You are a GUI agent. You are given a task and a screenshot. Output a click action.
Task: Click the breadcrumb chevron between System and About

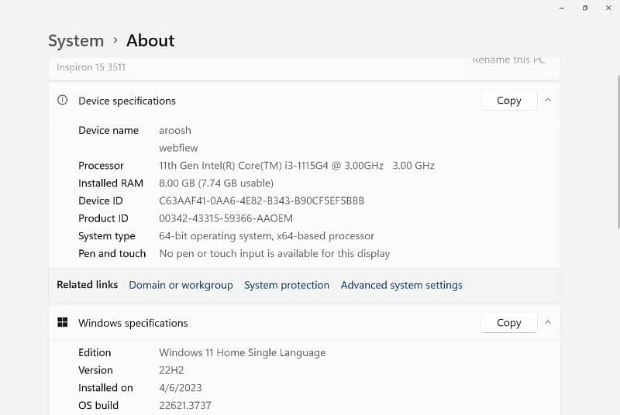(x=115, y=40)
